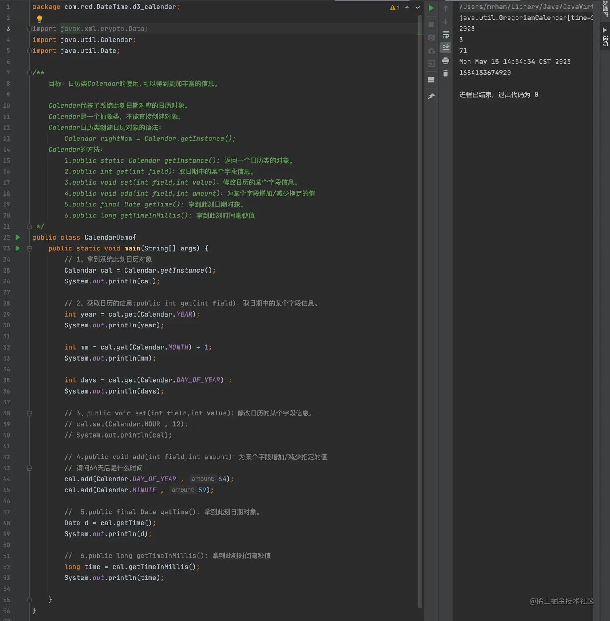Click the camera dump threads icon
The width and height of the screenshot is (610, 621).
pos(431,38)
